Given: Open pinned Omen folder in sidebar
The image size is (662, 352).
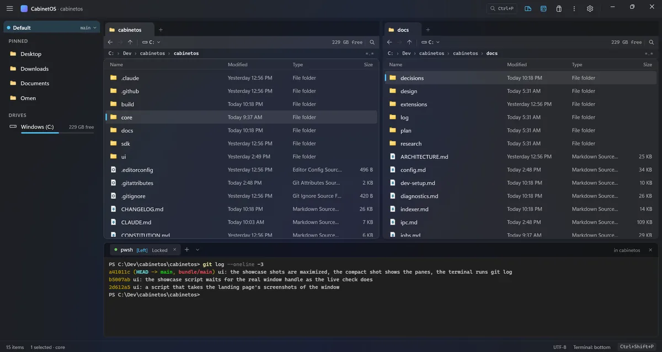Looking at the screenshot, I should tap(28, 98).
